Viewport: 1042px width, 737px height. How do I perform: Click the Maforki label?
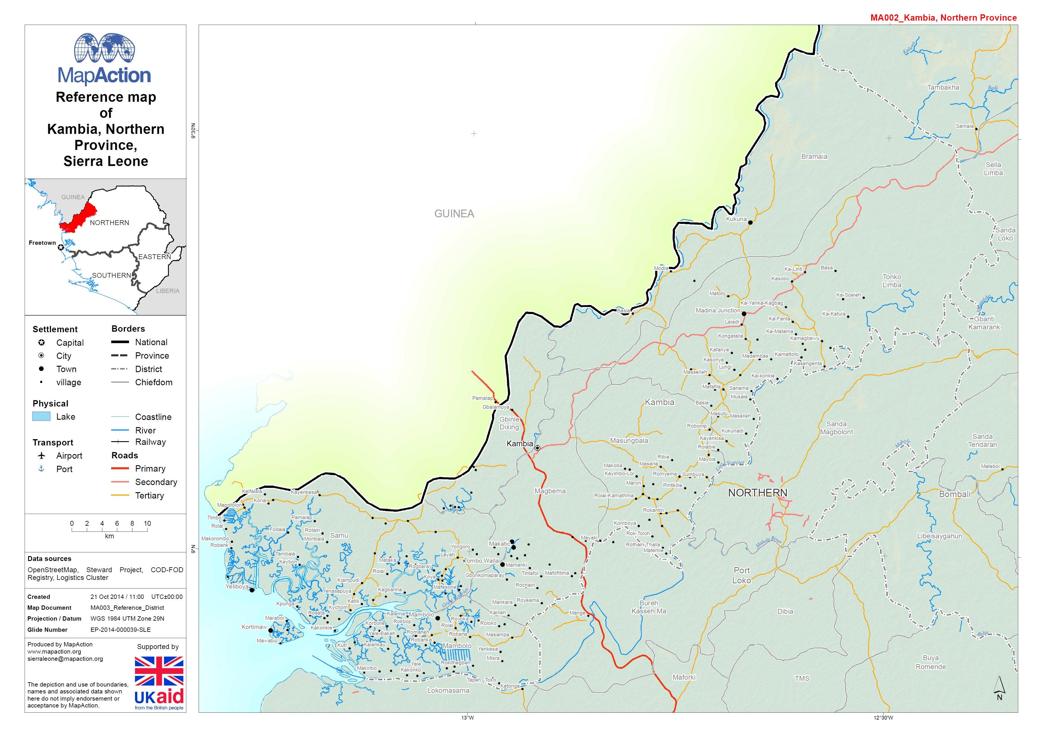tap(684, 678)
